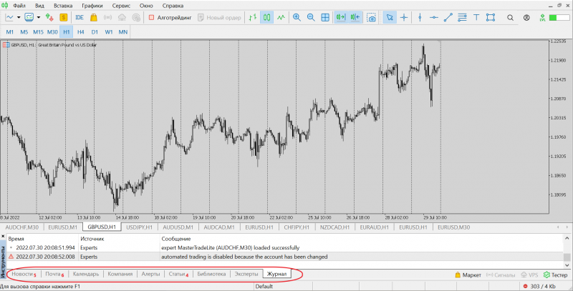Click the cloud network plus icon
Image resolution: width=573 pixels, height=291 pixels.
pyautogui.click(x=136, y=17)
